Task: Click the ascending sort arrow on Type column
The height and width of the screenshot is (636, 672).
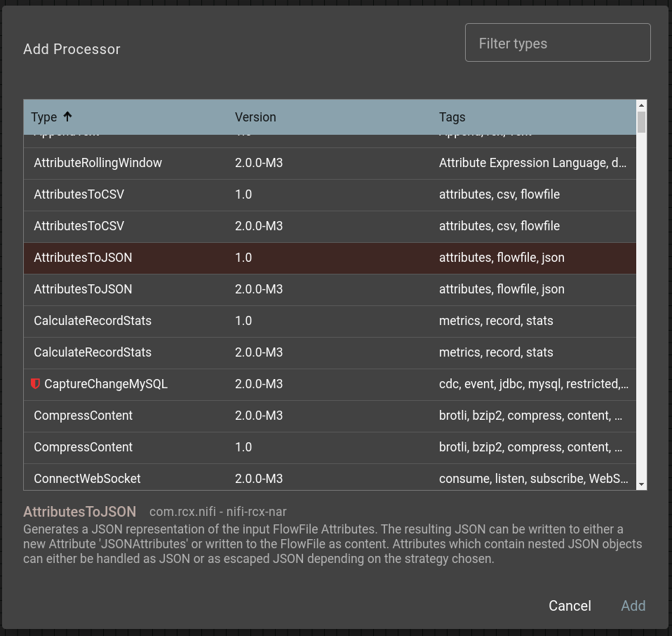Action: [67, 114]
